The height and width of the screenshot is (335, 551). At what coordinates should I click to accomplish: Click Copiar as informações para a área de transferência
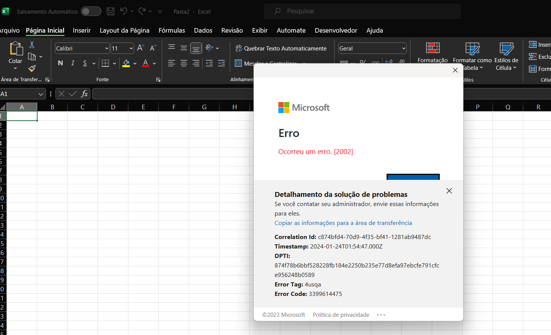[343, 223]
